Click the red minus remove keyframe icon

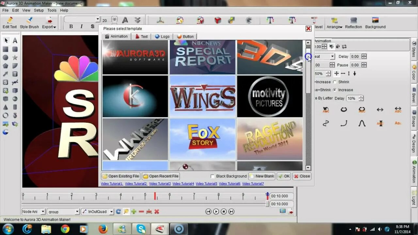[141, 211]
